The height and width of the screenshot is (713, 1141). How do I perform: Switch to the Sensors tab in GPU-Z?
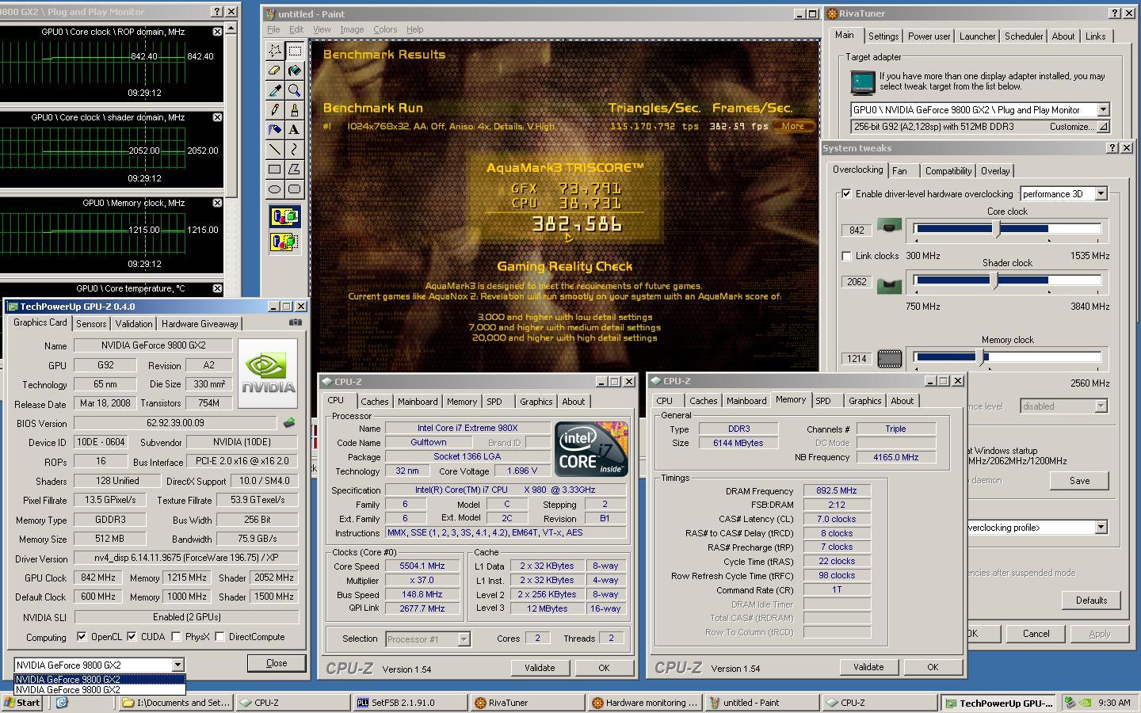pyautogui.click(x=91, y=323)
